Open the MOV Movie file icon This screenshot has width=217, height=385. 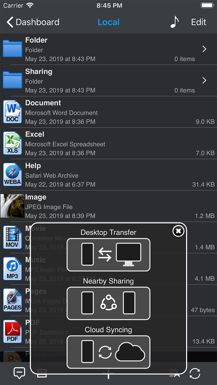coord(12,237)
